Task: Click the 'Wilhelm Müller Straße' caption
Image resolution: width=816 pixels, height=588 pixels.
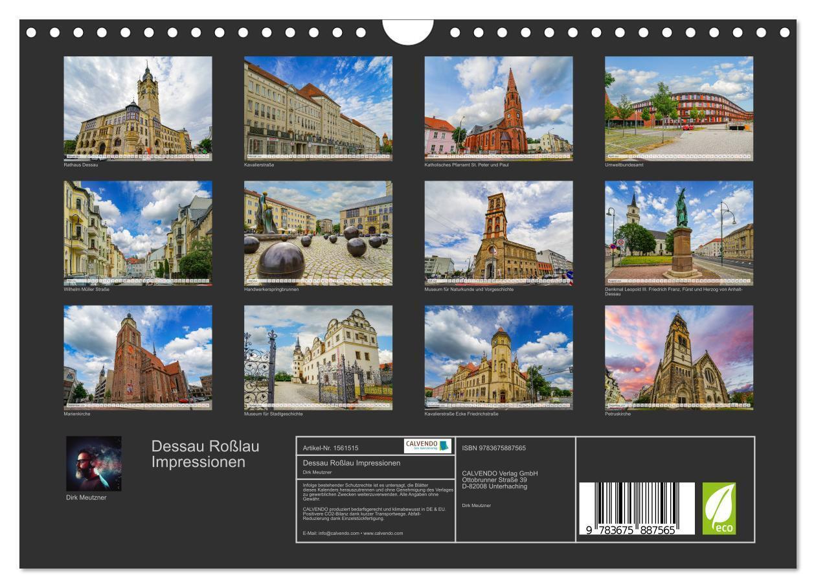Action: point(86,289)
